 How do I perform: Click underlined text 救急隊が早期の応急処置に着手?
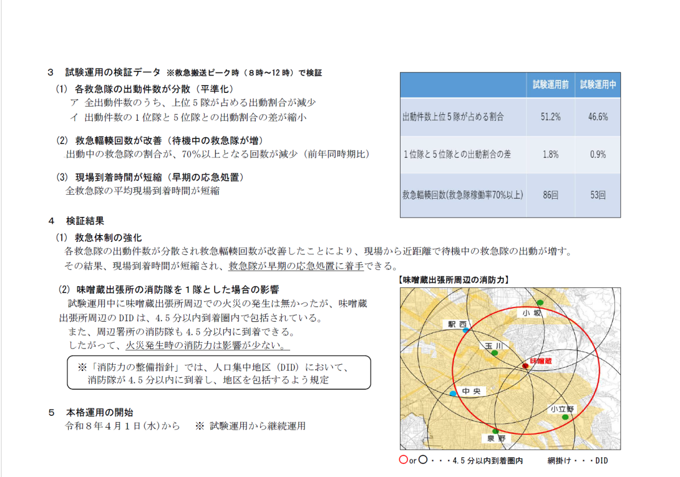296,266
